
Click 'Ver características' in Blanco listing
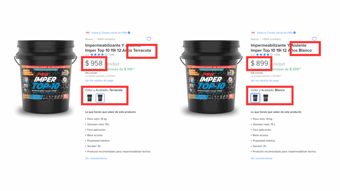[x=262, y=158]
